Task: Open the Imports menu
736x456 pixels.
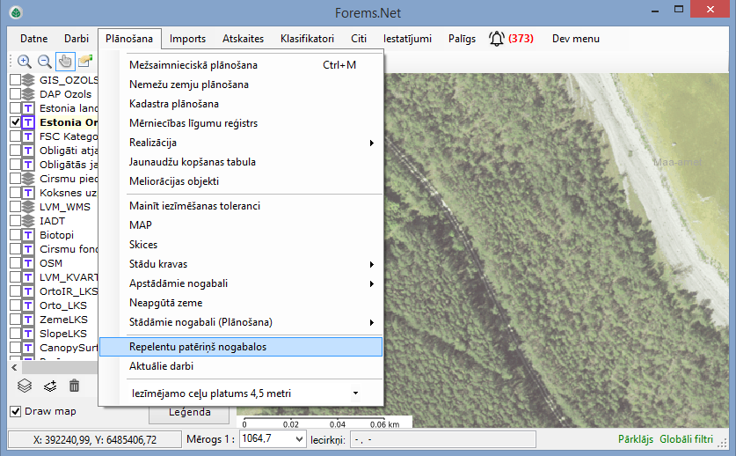Action: click(x=187, y=39)
